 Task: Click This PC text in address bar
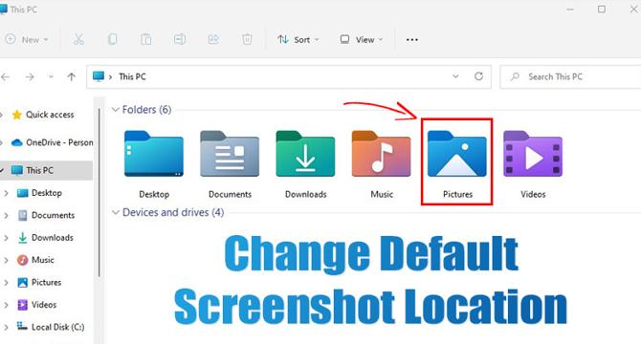tap(132, 76)
